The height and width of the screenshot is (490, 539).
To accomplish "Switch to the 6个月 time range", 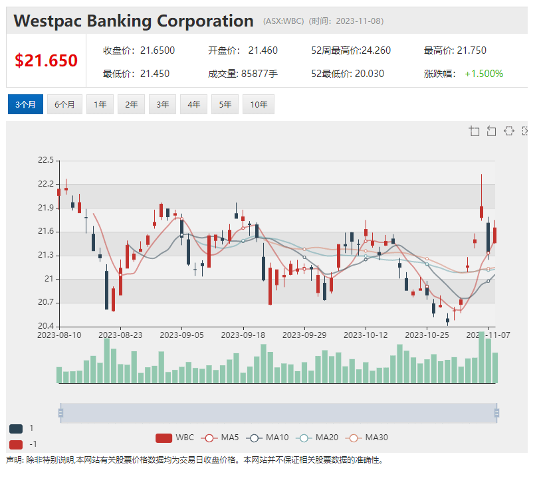I will point(64,104).
